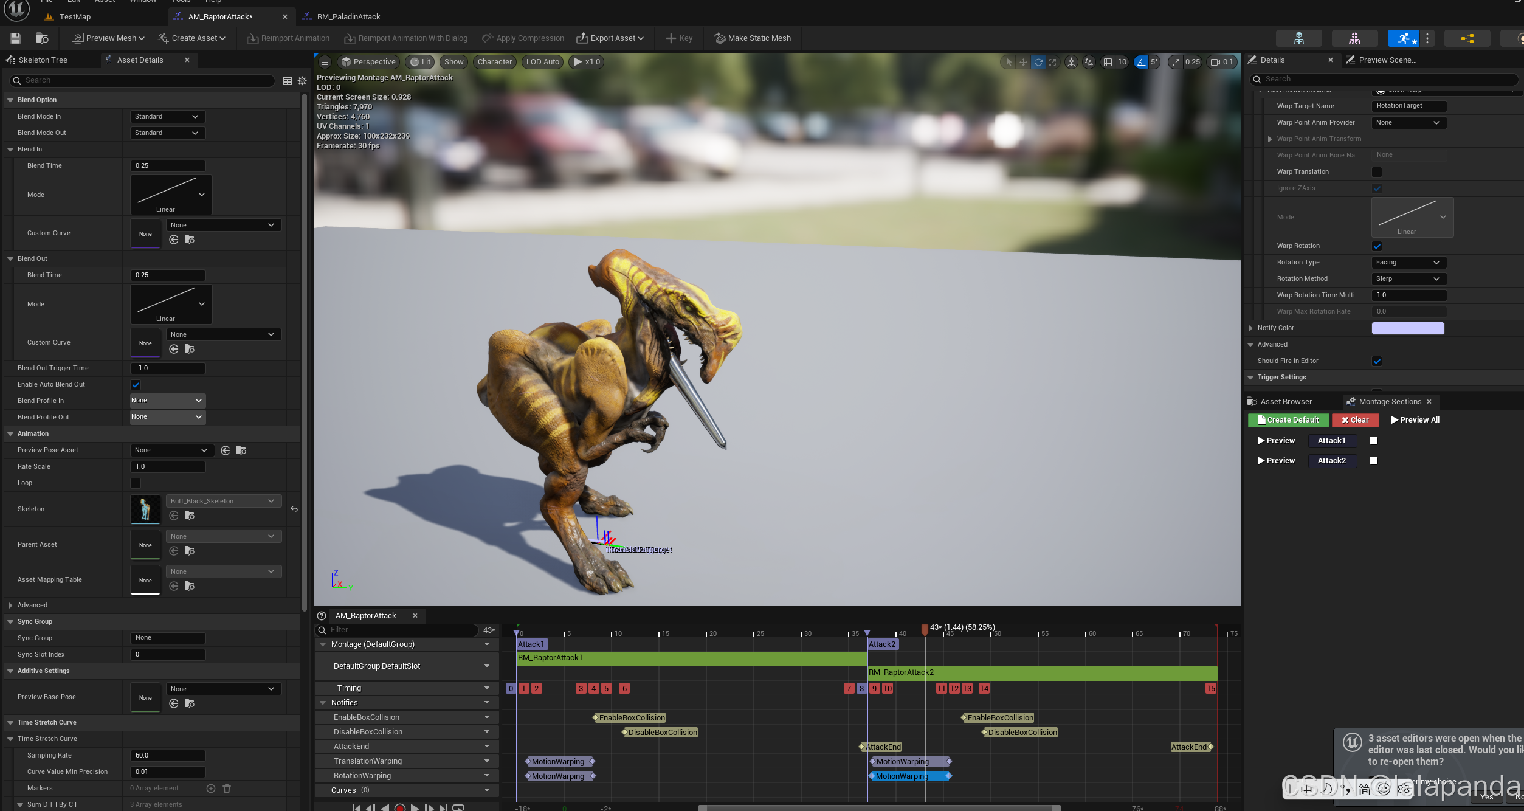1524x811 pixels.
Task: Click the Notify Color swatch
Action: click(x=1407, y=328)
